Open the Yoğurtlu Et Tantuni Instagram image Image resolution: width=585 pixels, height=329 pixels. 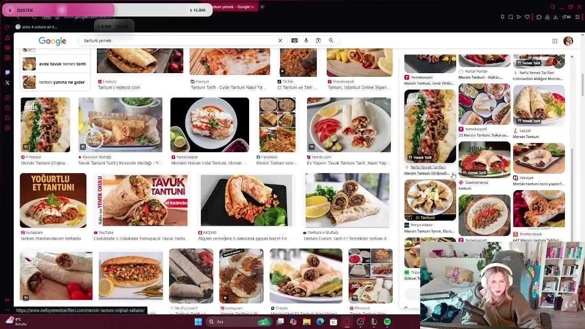point(53,200)
